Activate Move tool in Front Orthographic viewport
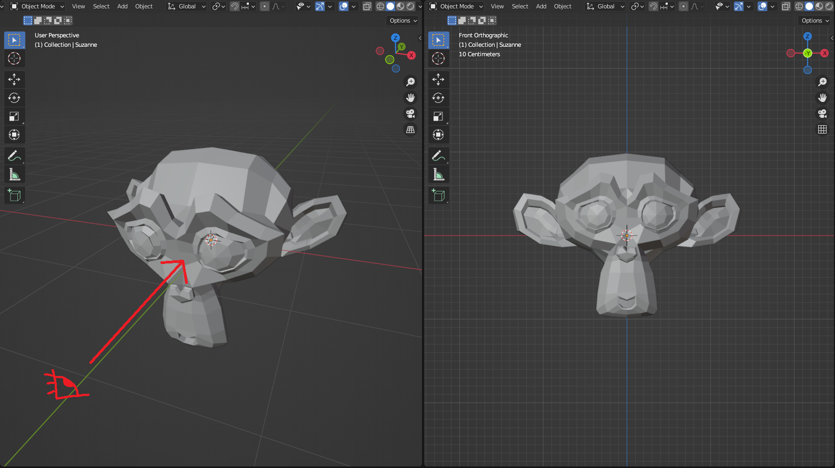Screen dimensions: 835x468 pyautogui.click(x=438, y=79)
